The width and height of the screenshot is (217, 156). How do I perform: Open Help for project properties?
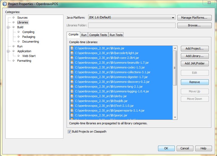tap(203, 148)
